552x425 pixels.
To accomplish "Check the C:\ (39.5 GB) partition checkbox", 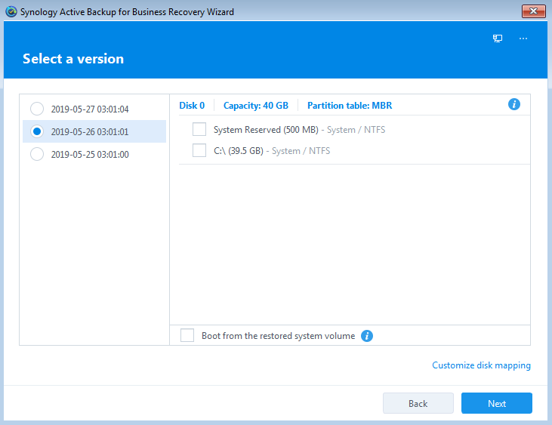I will 199,150.
